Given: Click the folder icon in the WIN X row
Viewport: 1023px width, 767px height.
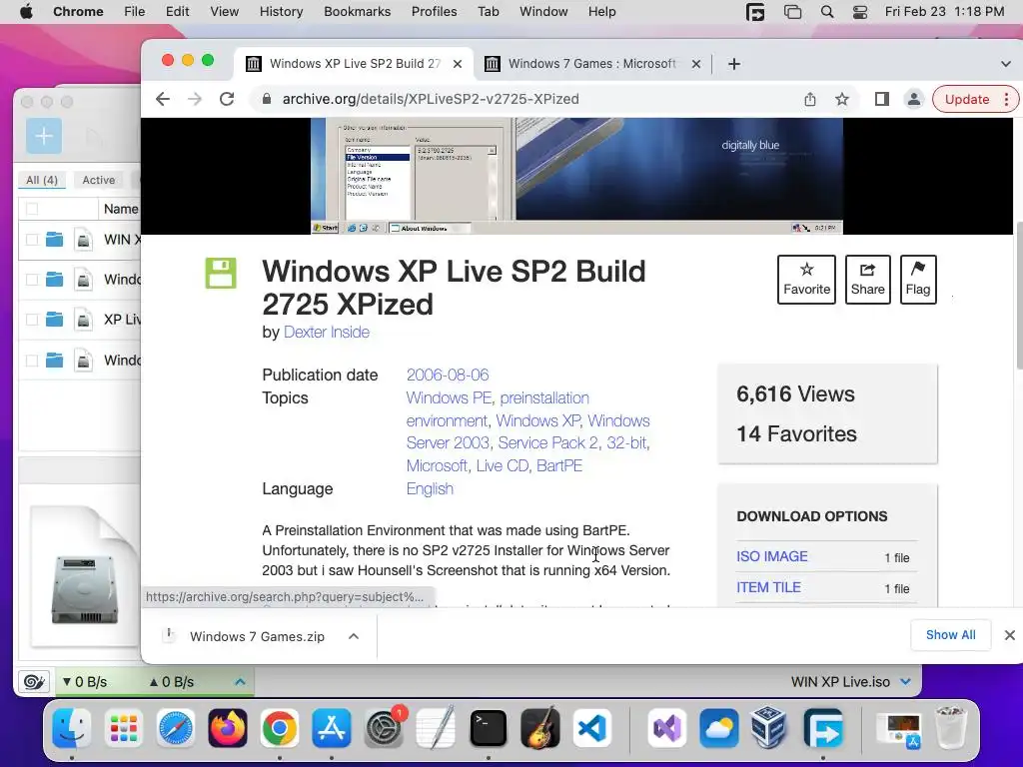Looking at the screenshot, I should point(55,240).
